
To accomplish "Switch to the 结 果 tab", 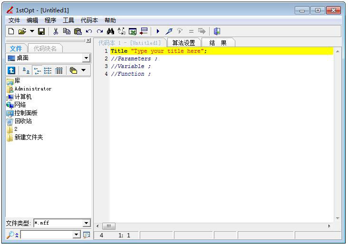I will tap(218, 43).
